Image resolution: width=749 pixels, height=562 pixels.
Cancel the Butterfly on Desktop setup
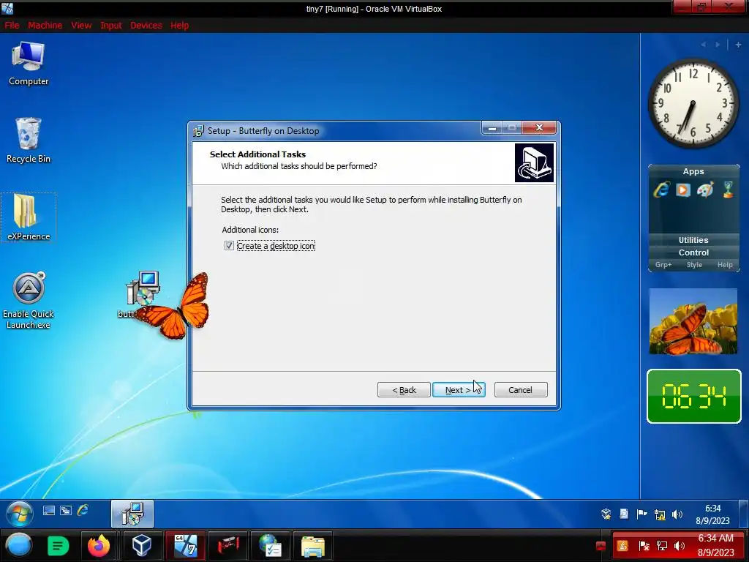coord(521,390)
